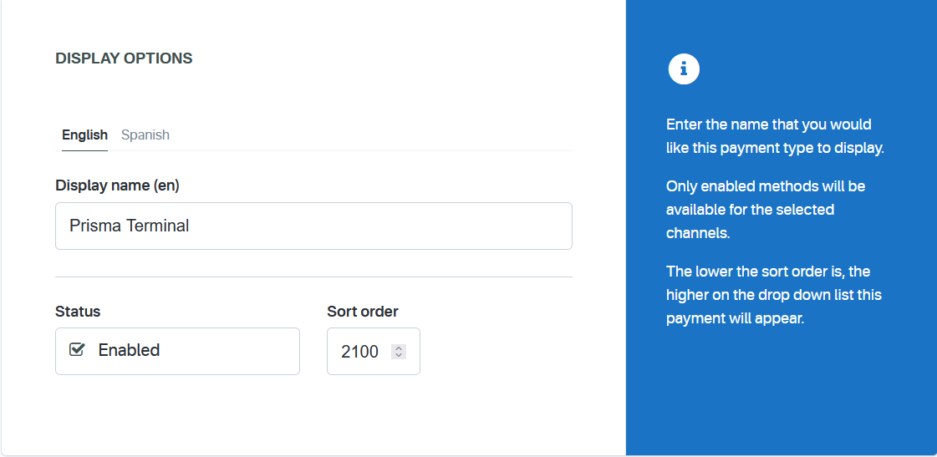This screenshot has width=937, height=457.
Task: Click the "Sort order" field label
Action: click(363, 312)
